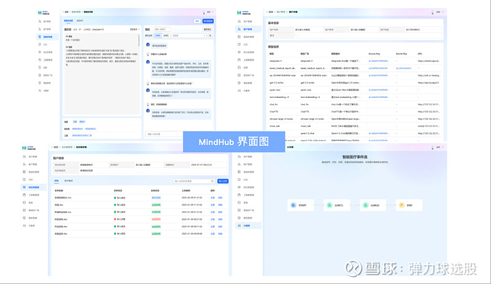Select the LLM(2) node in the workflow
This screenshot has width=491, height=284.
click(x=373, y=205)
